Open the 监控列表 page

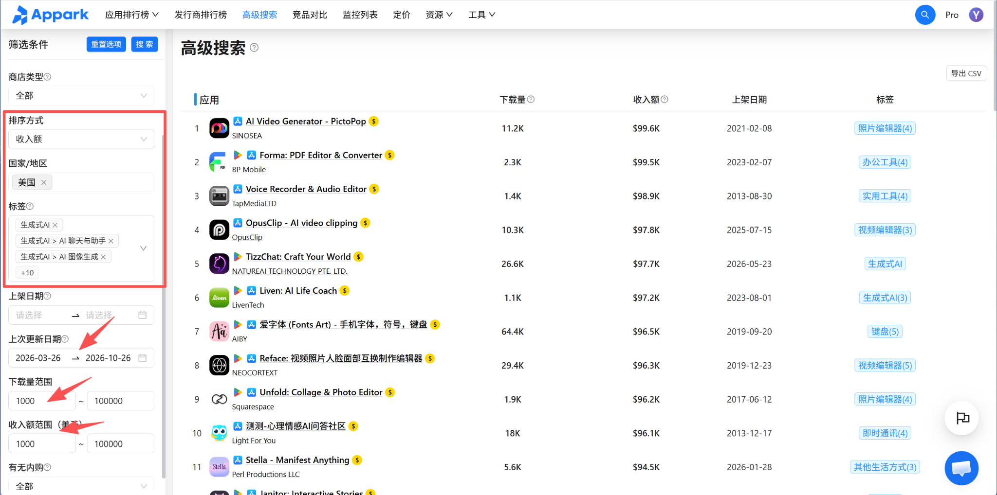coord(360,15)
